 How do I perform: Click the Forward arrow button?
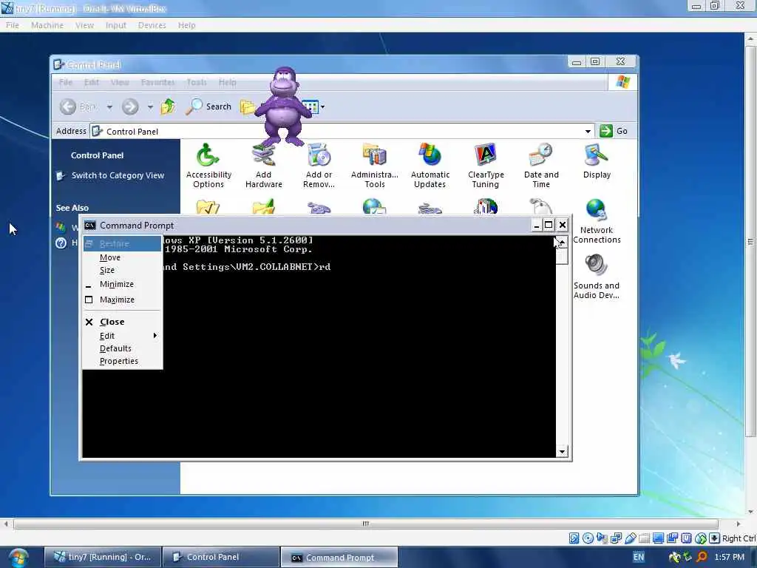click(x=130, y=106)
